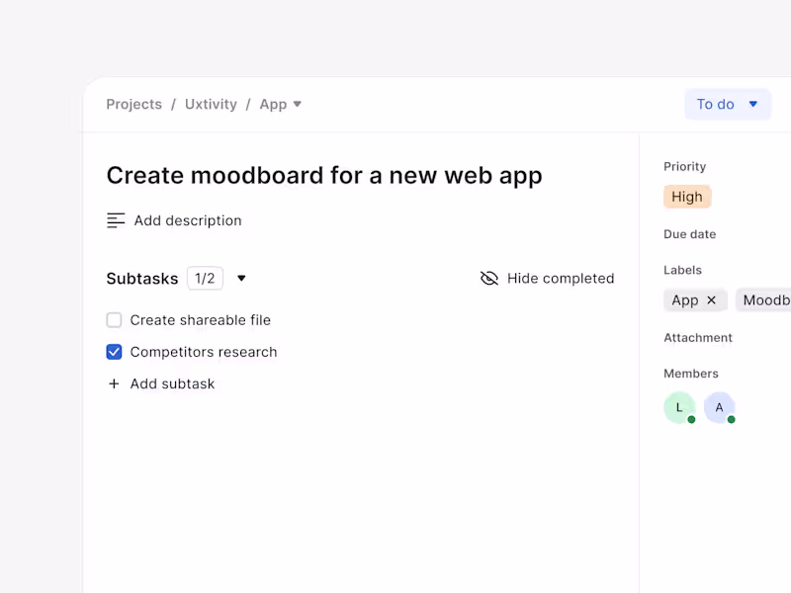This screenshot has height=593, width=791.
Task: Click Add description text
Action: [188, 220]
